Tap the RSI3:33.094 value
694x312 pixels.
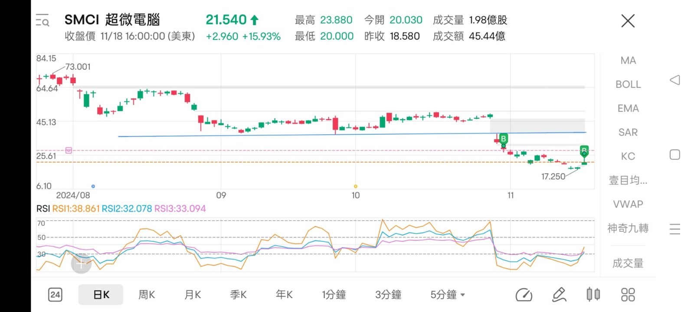[180, 208]
